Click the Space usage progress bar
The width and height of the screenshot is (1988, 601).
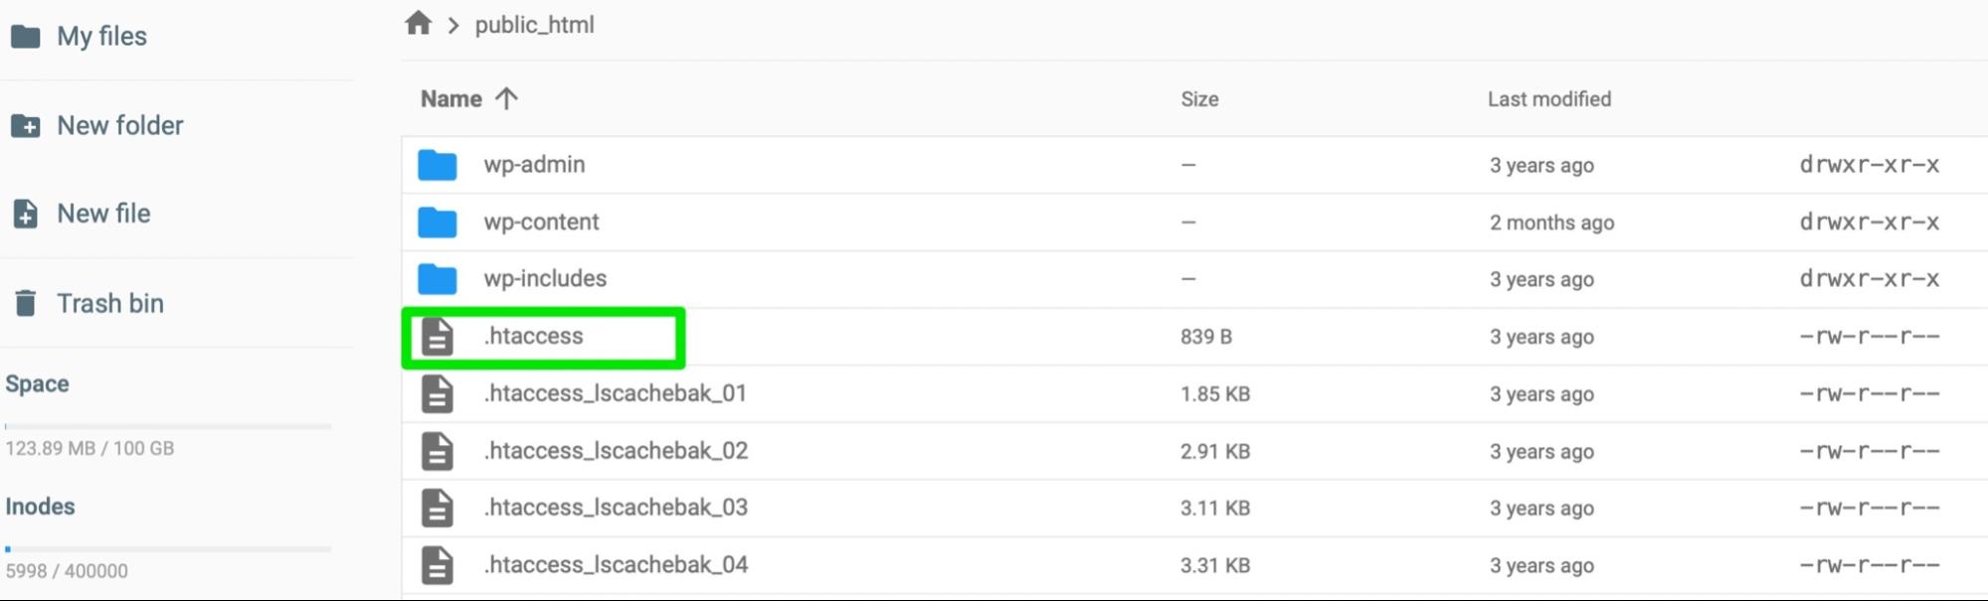168,426
